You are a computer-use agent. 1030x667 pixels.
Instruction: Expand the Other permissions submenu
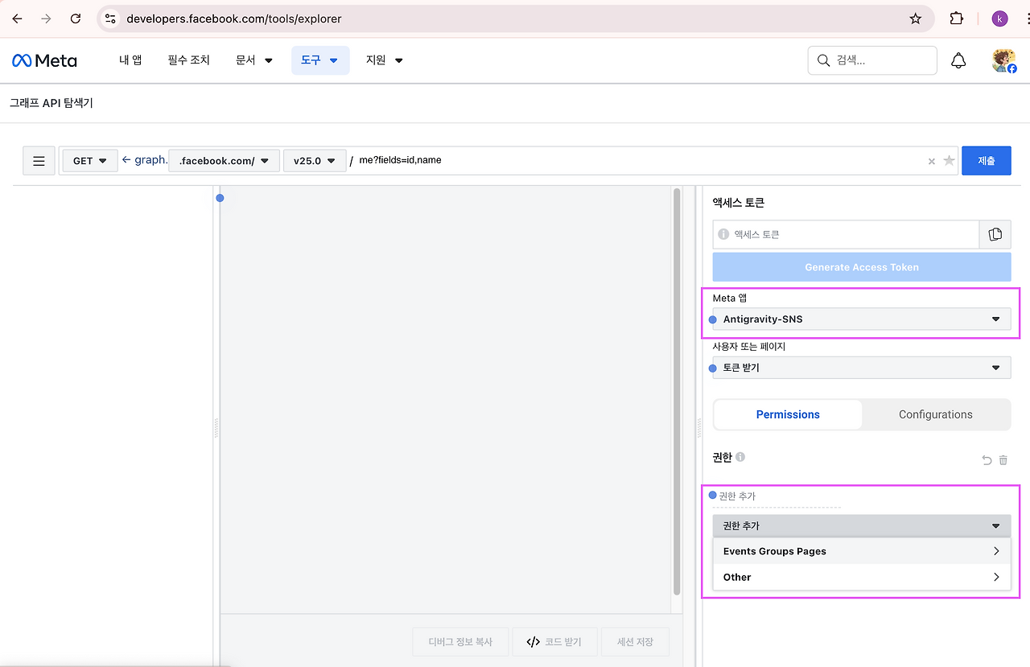point(862,577)
